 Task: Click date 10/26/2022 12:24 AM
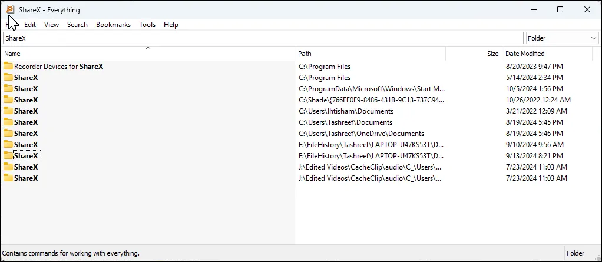point(538,100)
